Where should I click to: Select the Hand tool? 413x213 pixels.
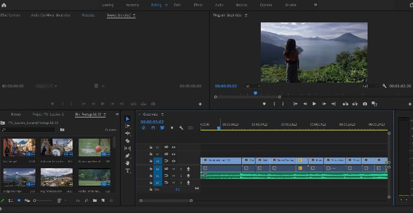pos(128,163)
